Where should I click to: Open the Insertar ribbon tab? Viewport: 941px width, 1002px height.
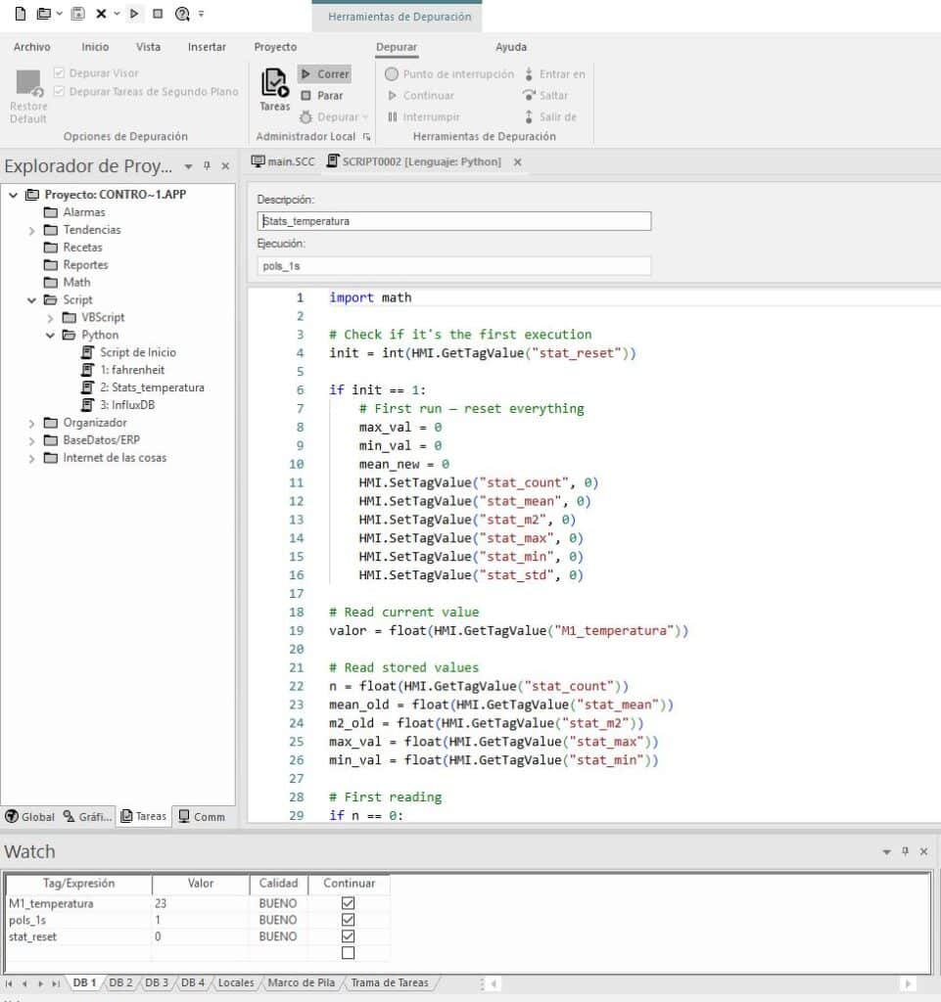point(207,47)
